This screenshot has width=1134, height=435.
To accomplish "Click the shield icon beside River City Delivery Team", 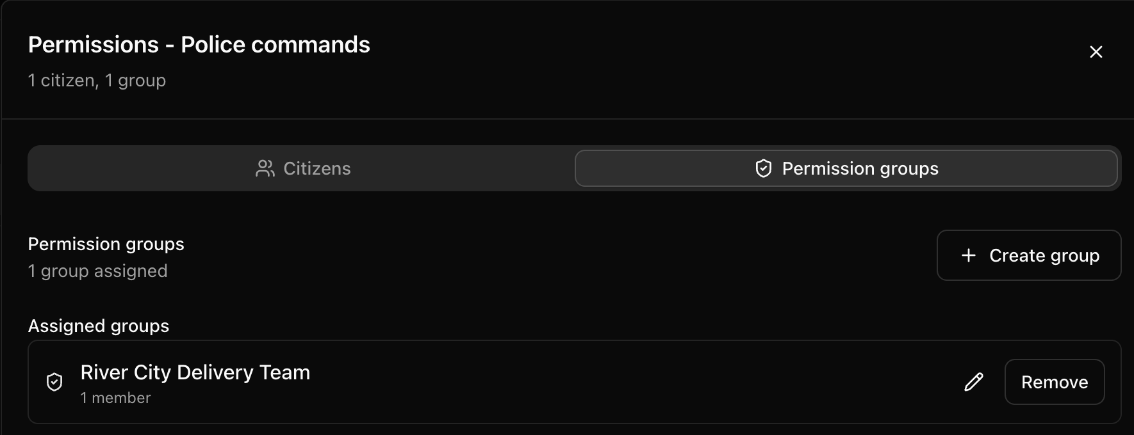I will click(x=54, y=382).
